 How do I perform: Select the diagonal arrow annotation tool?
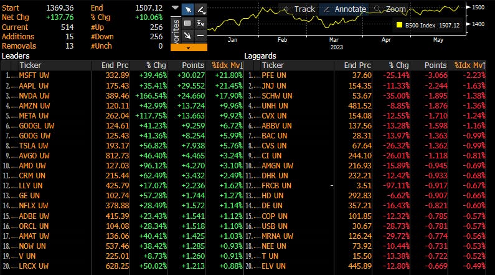coord(187,36)
